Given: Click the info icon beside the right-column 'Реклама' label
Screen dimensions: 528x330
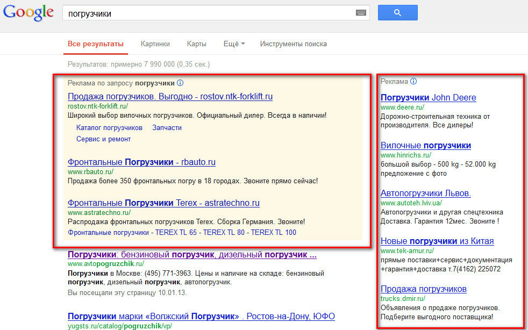Looking at the screenshot, I should click(413, 81).
